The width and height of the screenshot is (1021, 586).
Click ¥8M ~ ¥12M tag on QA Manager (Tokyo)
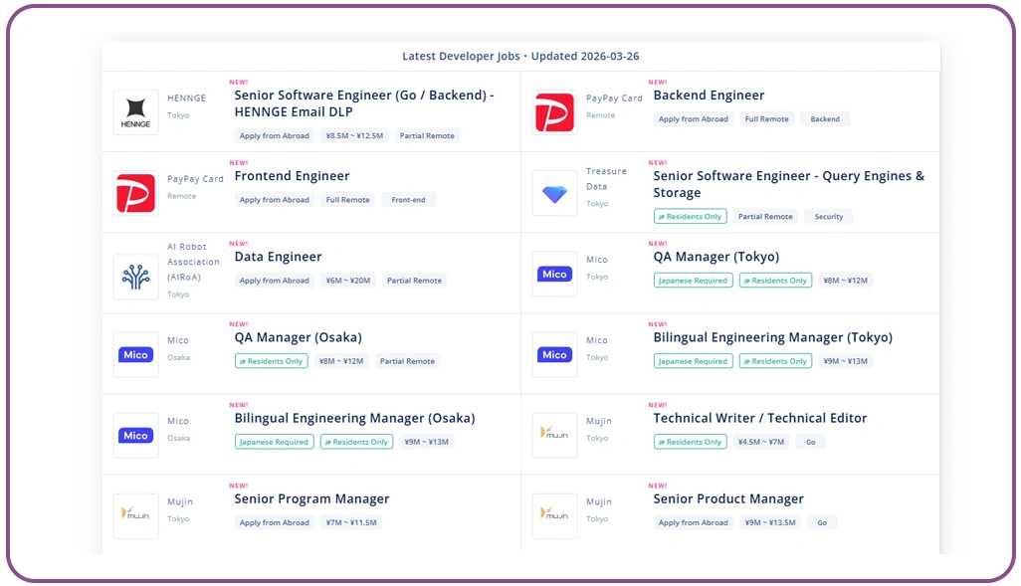(x=845, y=281)
